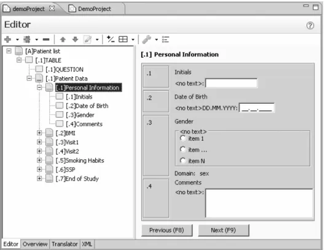
Task: Click the table layout toolbar icon
Action: [123, 39]
